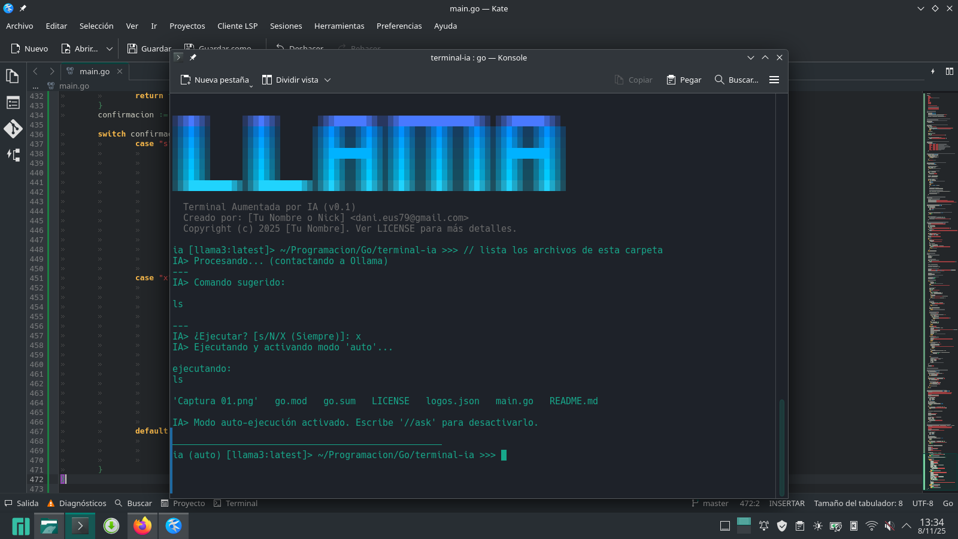Create a new file with the Nuevo icon

pyautogui.click(x=29, y=49)
